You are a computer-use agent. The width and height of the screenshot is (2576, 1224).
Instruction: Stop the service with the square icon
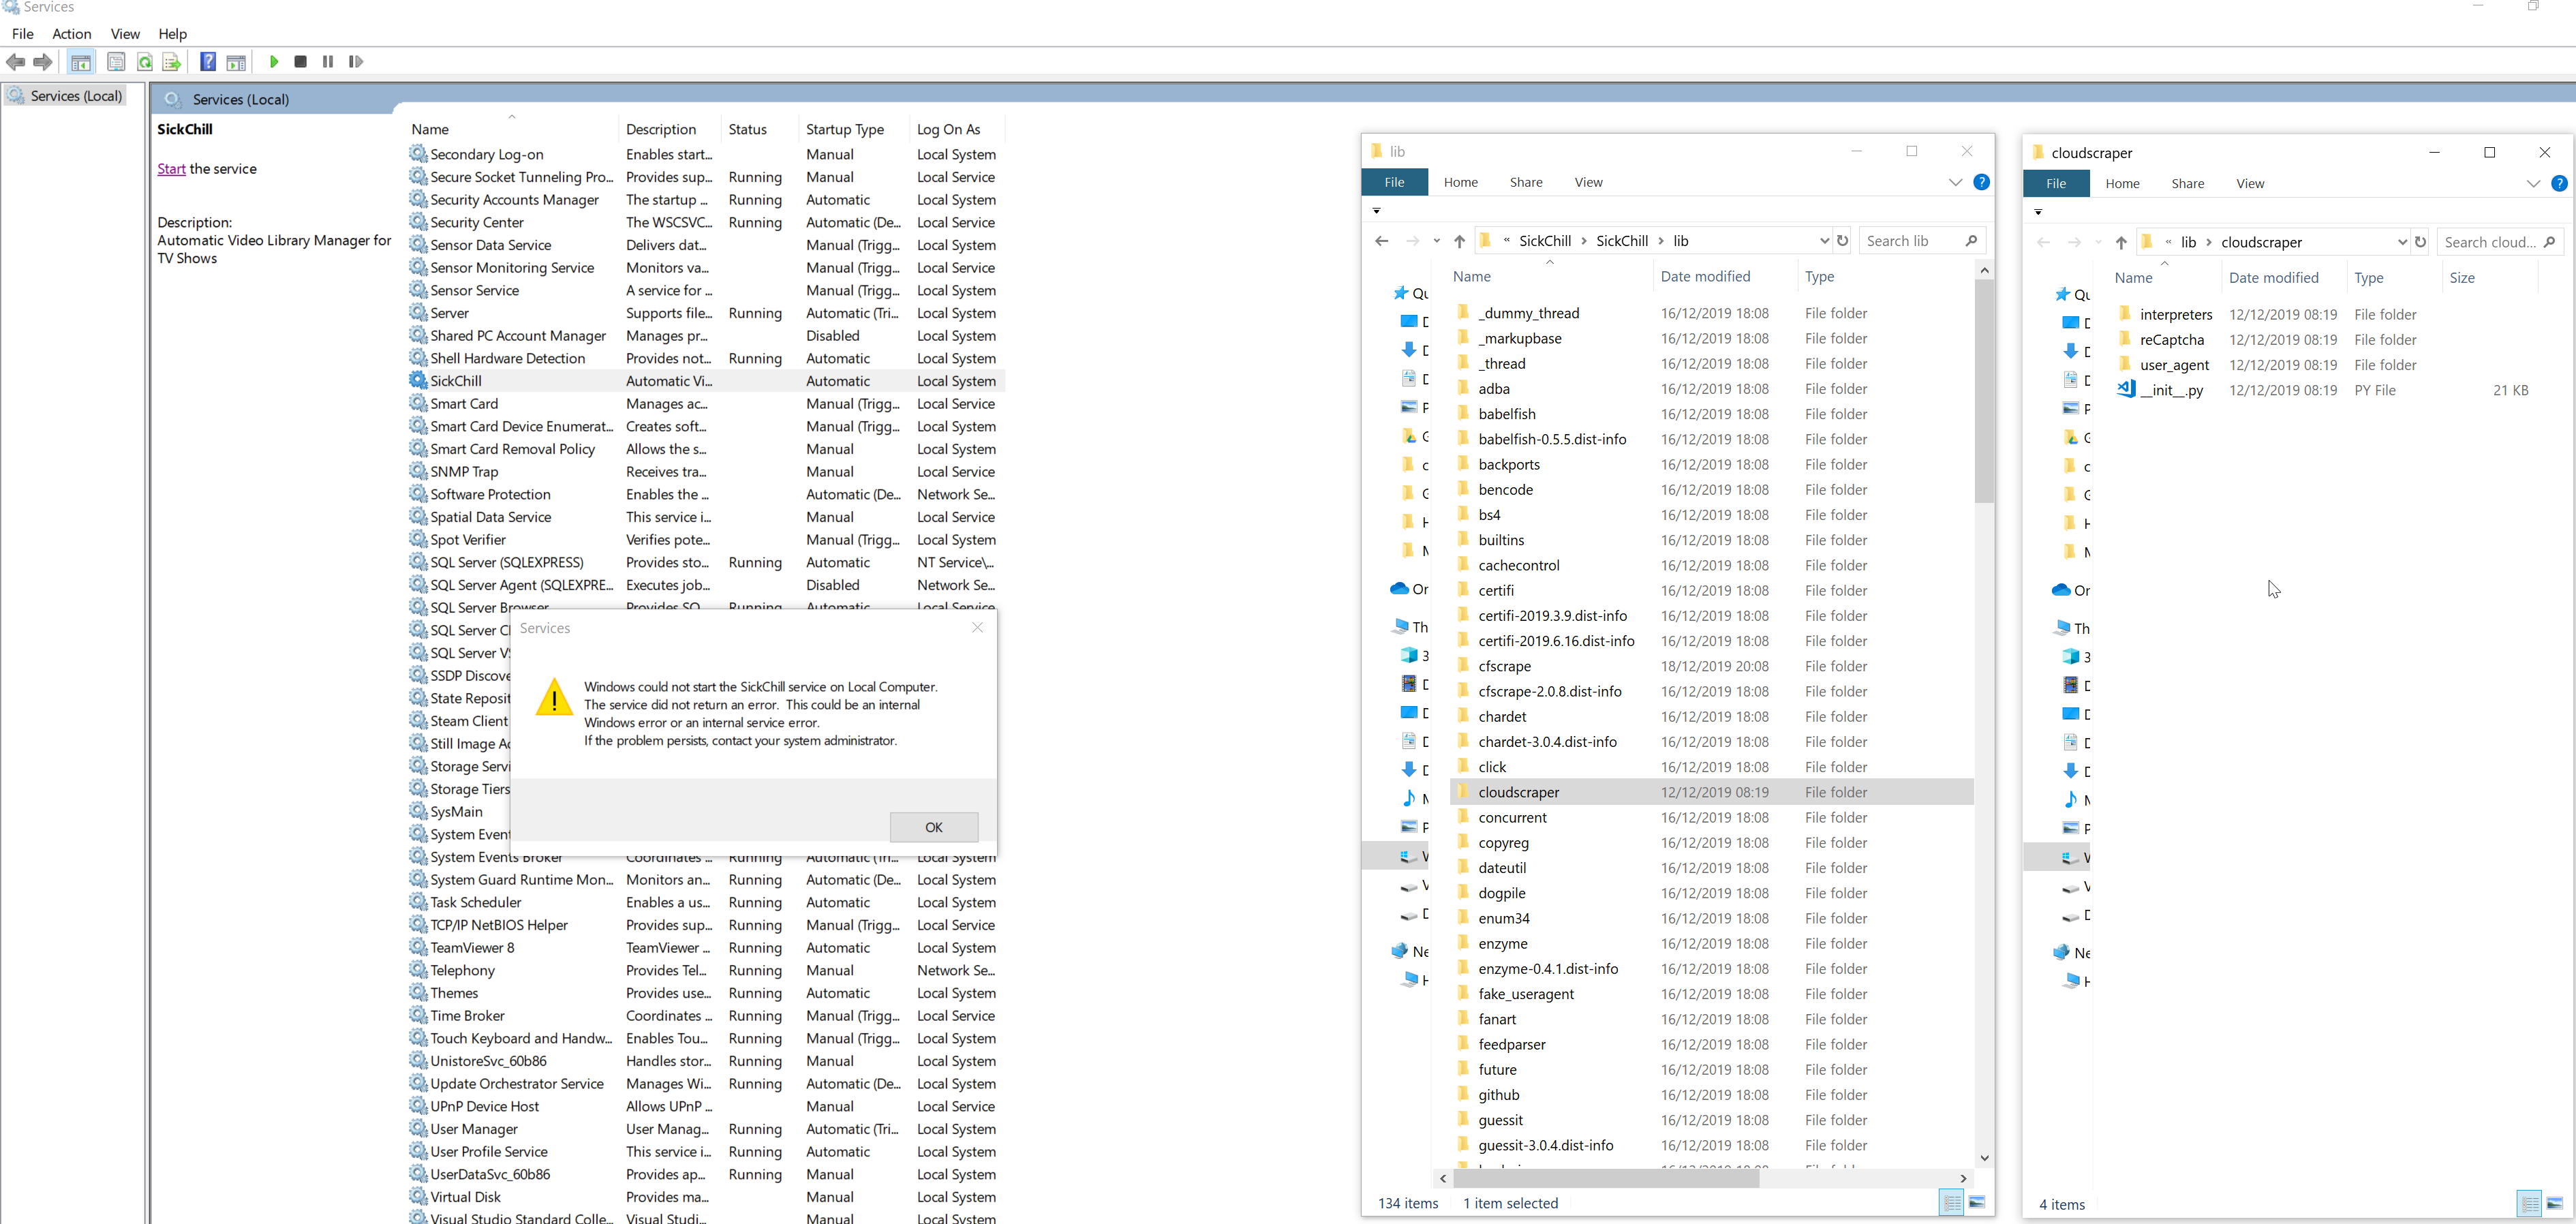(x=300, y=62)
